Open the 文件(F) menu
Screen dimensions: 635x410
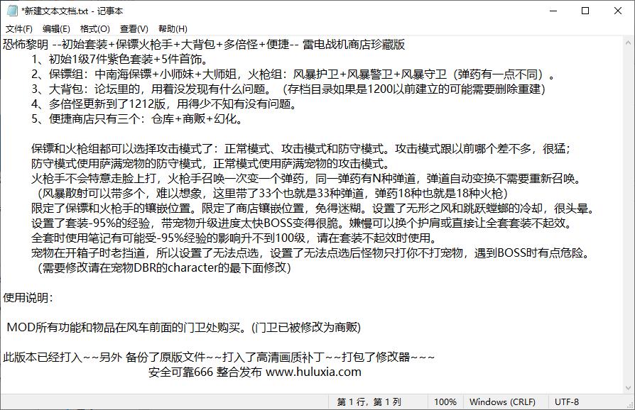[x=18, y=28]
